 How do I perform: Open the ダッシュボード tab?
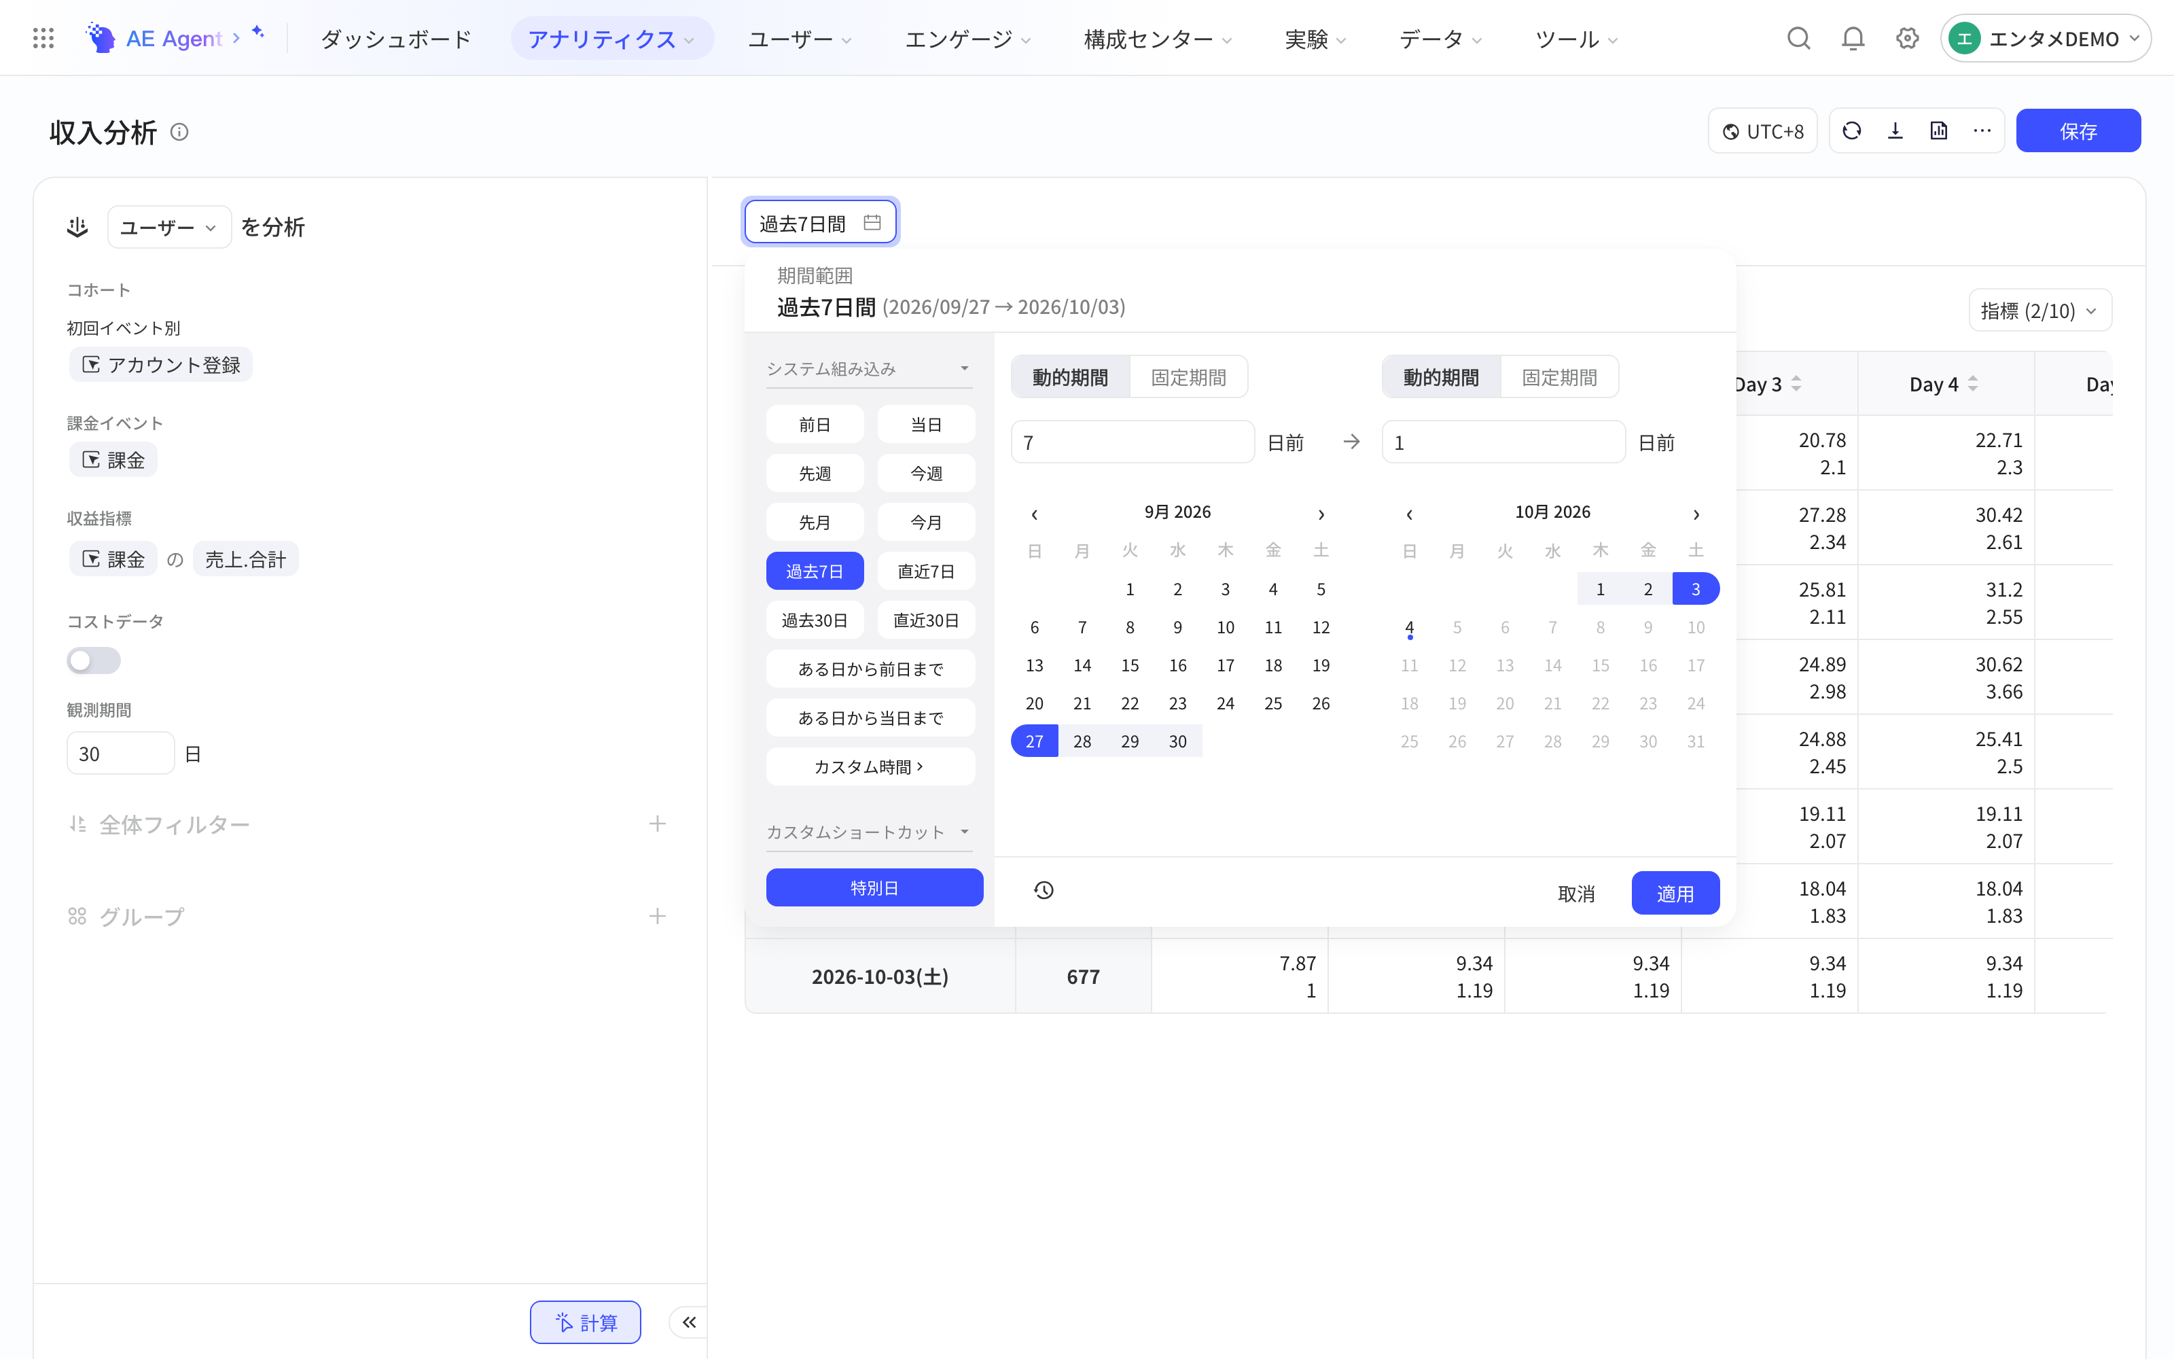tap(396, 39)
